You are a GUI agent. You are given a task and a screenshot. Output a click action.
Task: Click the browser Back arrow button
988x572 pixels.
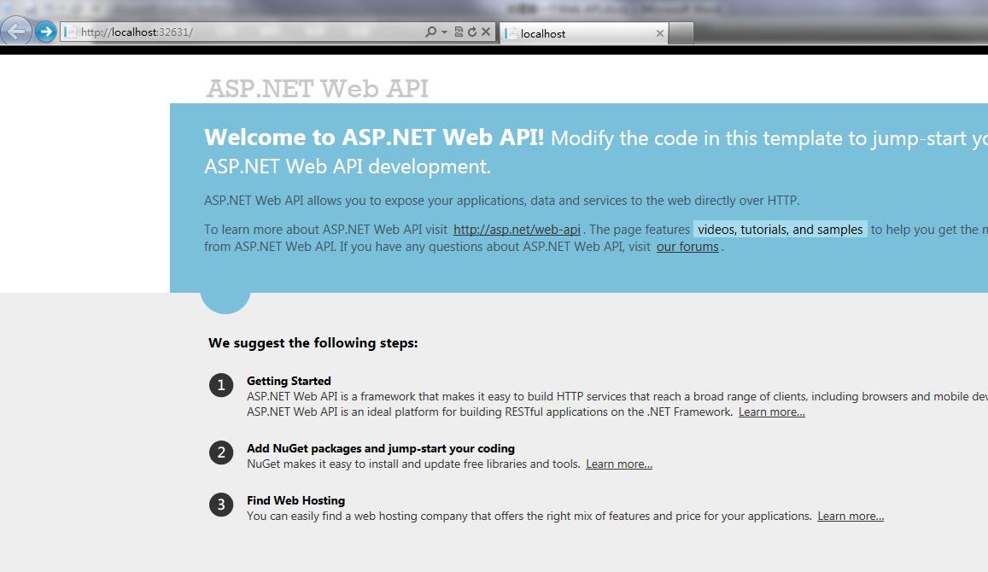(x=15, y=32)
